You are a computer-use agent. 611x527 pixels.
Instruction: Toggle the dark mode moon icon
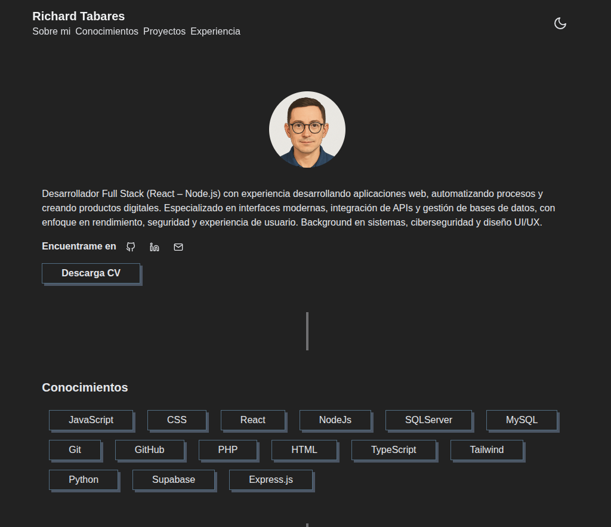560,23
